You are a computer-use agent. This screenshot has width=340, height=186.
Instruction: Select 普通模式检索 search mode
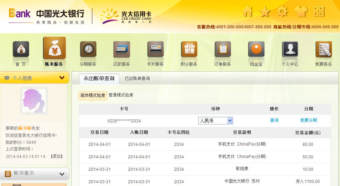click(121, 95)
